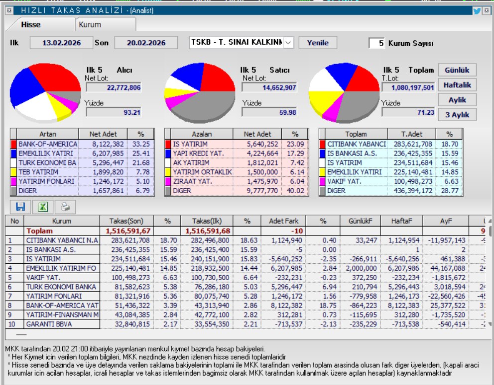Click blue swatch beside YAPI KREDI YAT.
The width and height of the screenshot is (494, 385).
pyautogui.click(x=168, y=154)
